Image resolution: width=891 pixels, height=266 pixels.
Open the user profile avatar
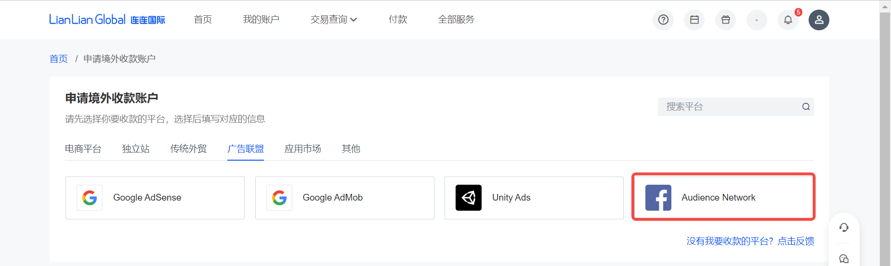819,20
